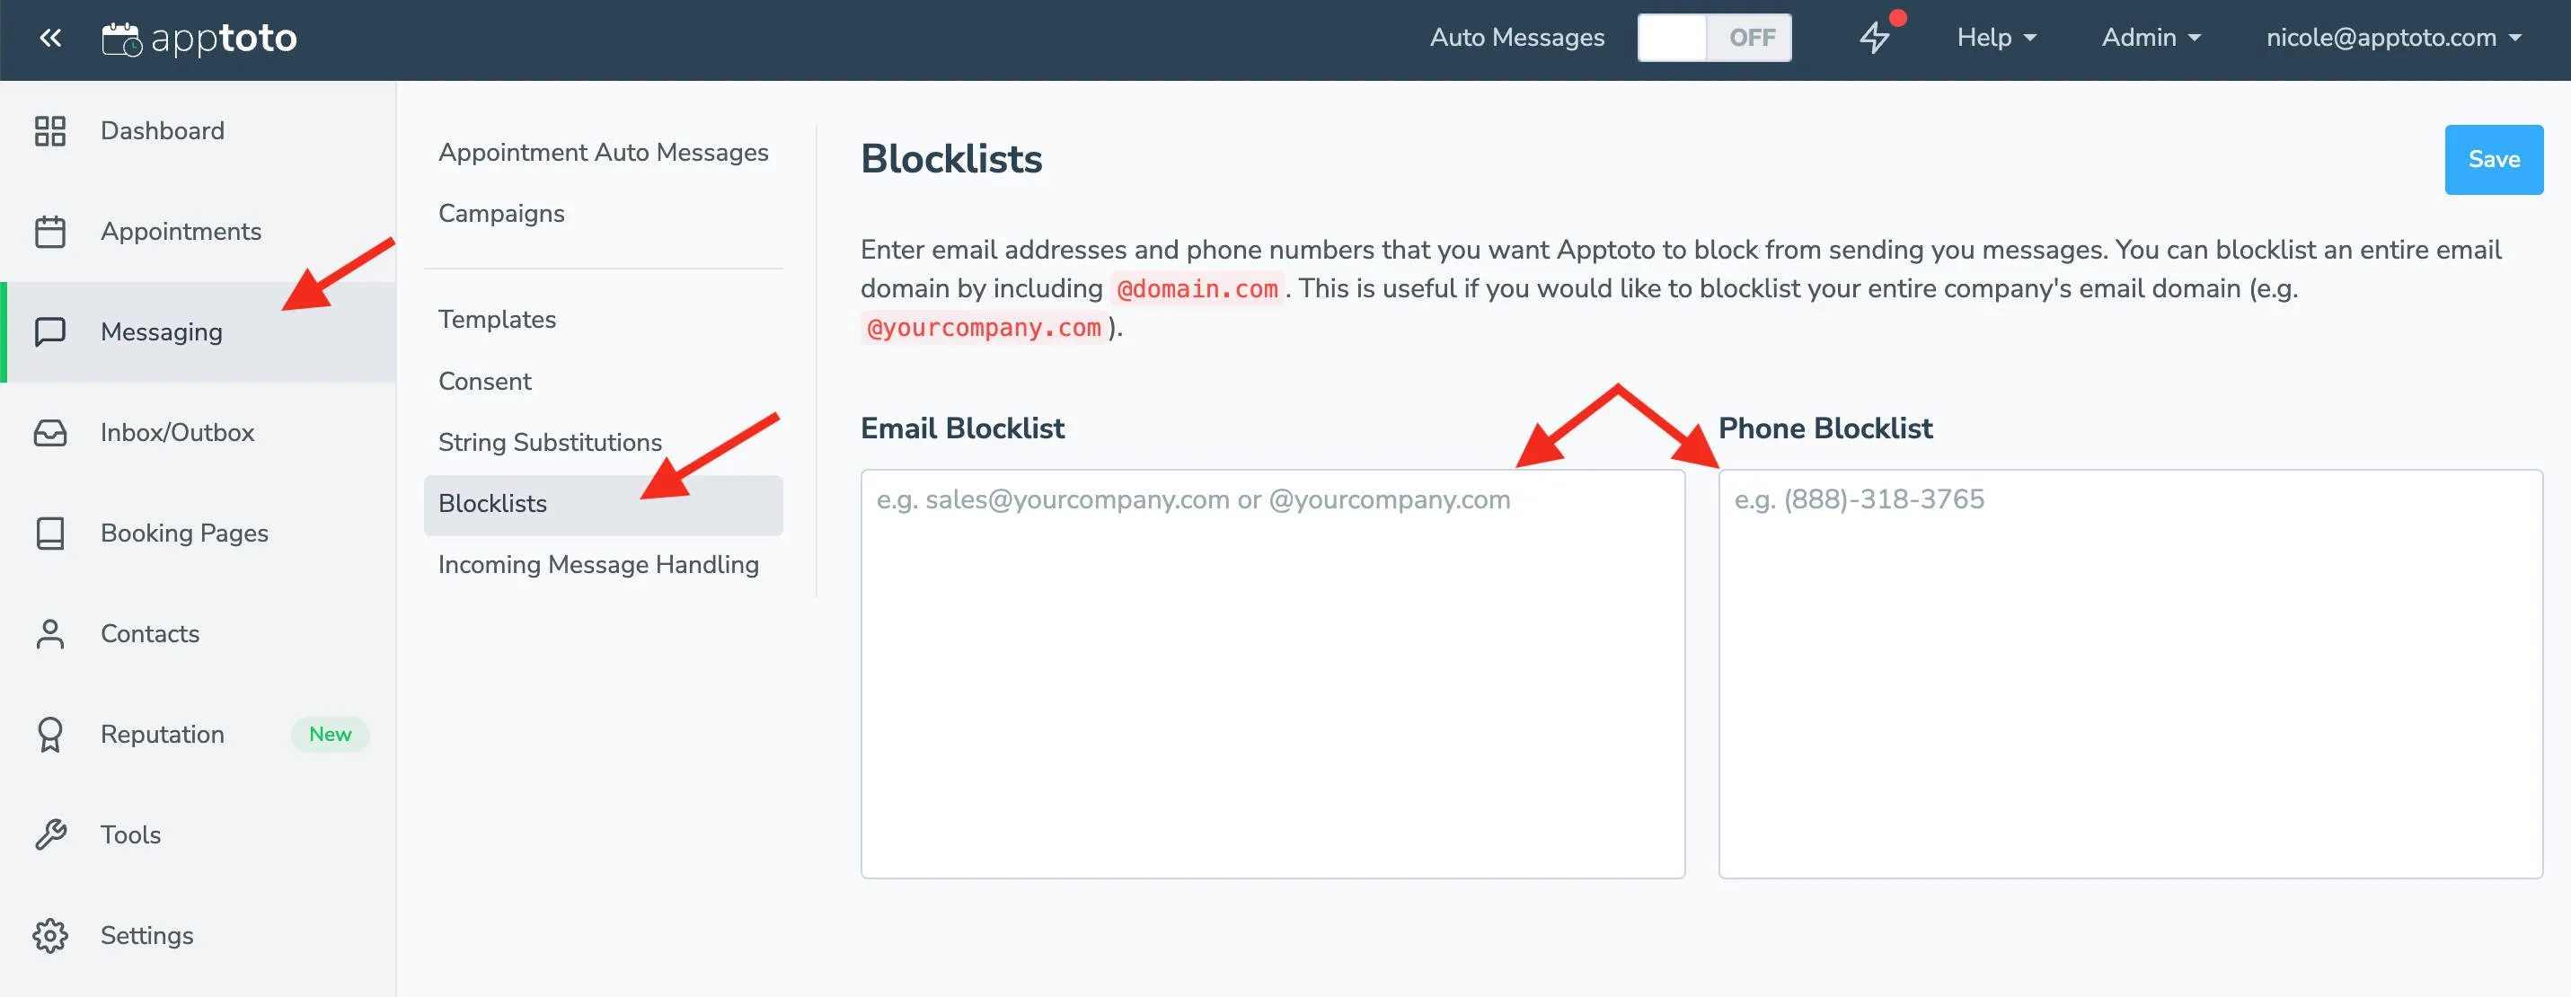The height and width of the screenshot is (997, 2571).
Task: Open Contacts using the person icon
Action: click(x=51, y=634)
